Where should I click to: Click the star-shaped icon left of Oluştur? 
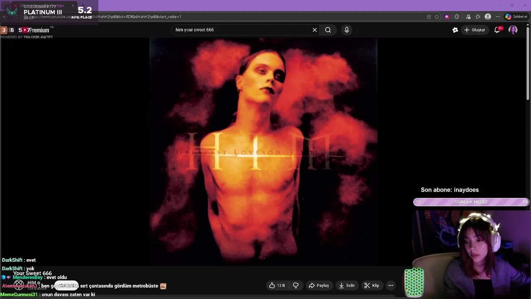click(455, 30)
